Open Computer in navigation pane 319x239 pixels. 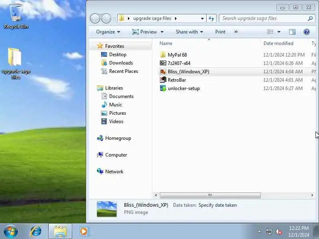click(116, 155)
